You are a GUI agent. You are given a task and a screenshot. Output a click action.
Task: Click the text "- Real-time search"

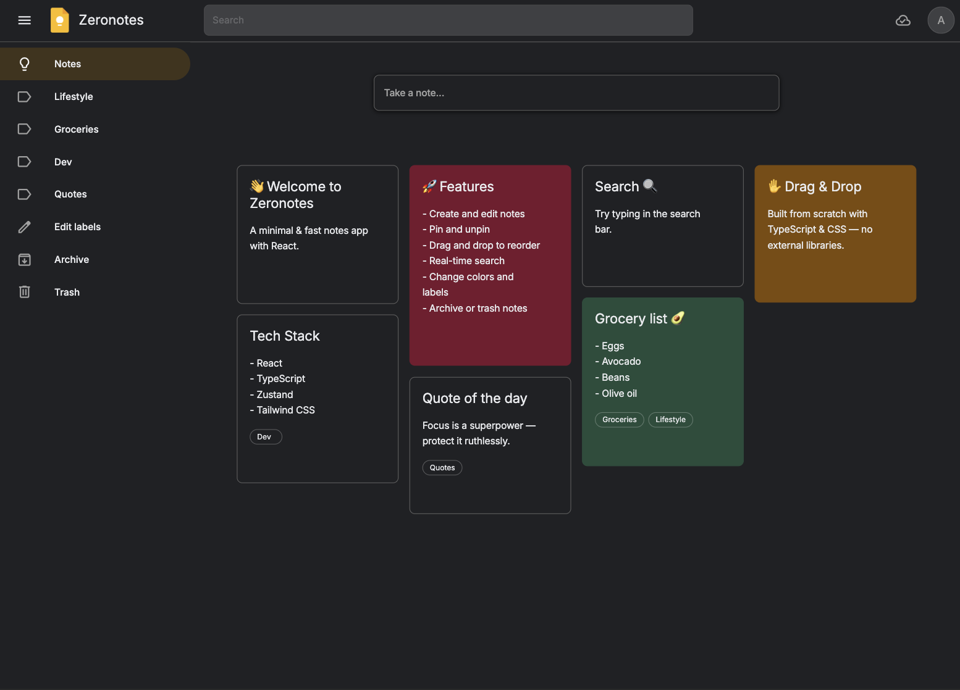[x=463, y=261]
